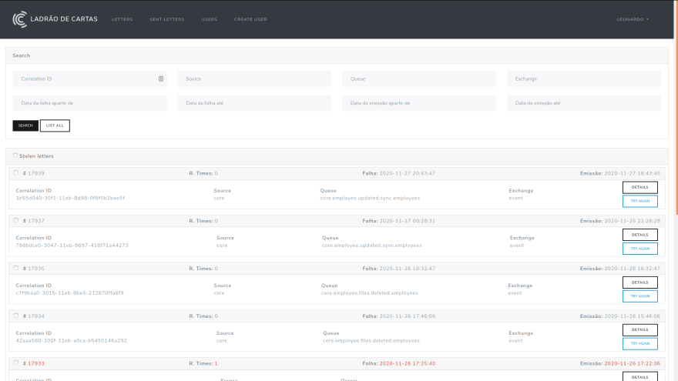Click the Search panel heading

pyautogui.click(x=22, y=55)
